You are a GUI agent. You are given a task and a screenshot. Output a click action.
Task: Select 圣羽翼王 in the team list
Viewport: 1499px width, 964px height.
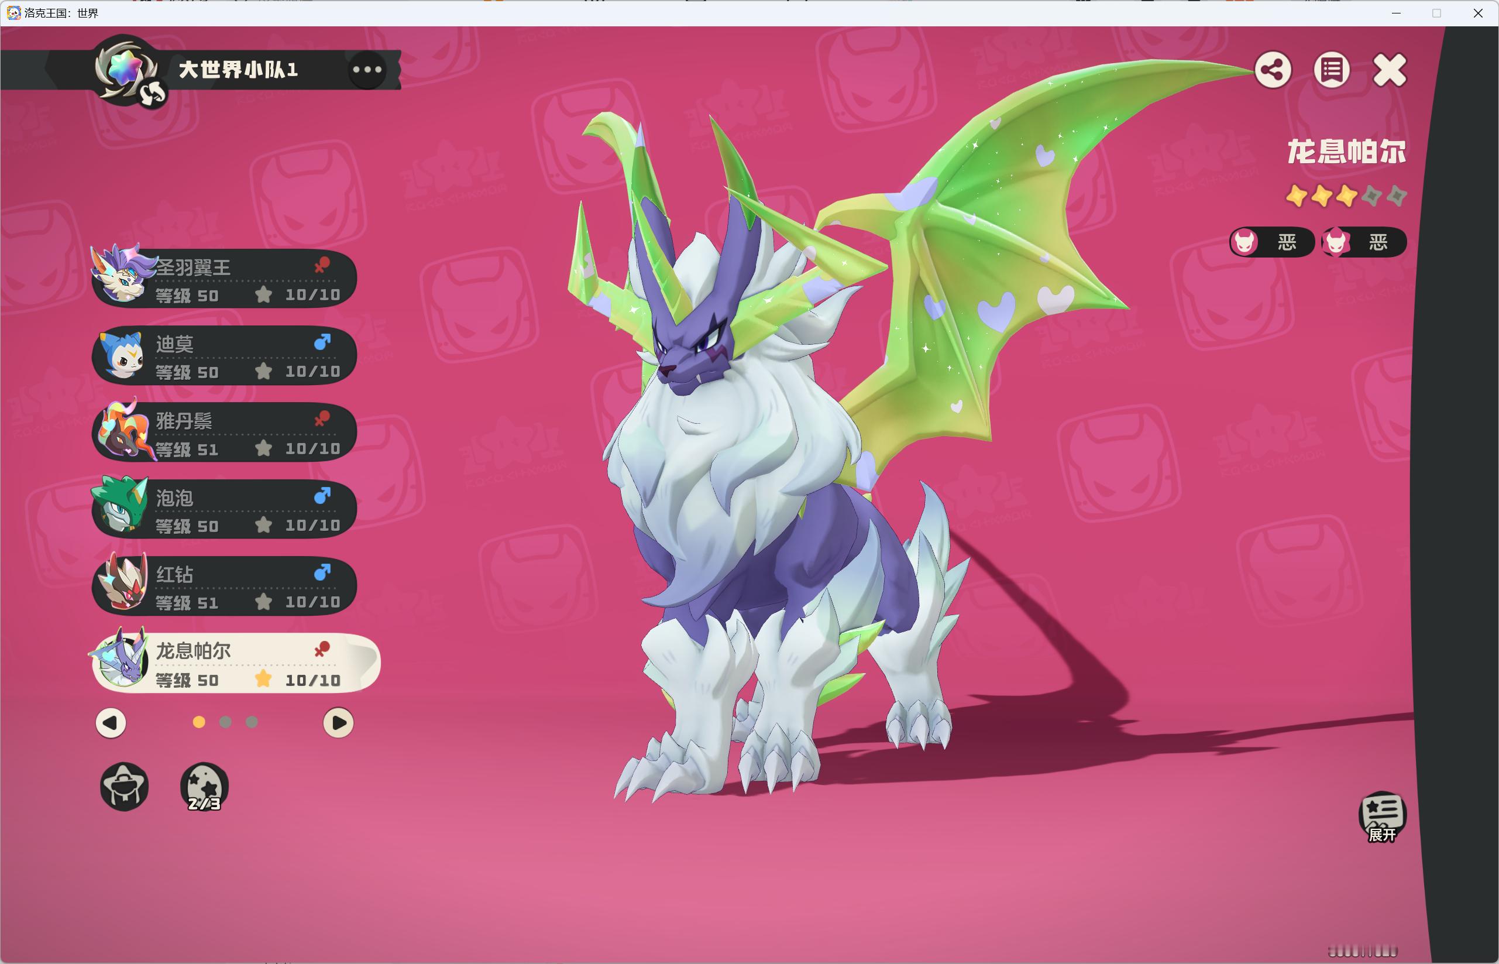point(225,279)
